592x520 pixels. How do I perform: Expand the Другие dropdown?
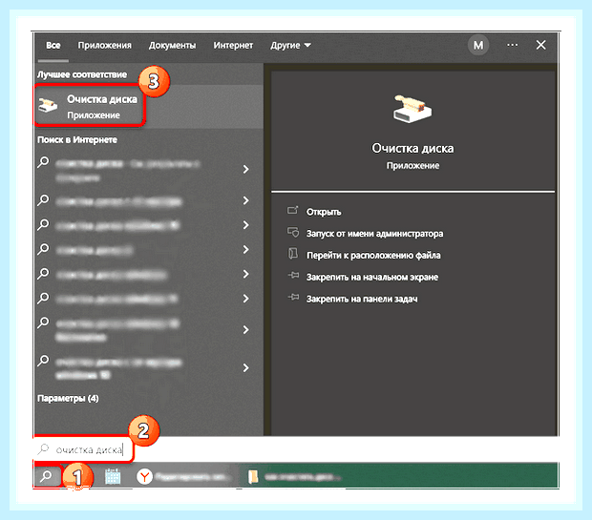coord(290,46)
